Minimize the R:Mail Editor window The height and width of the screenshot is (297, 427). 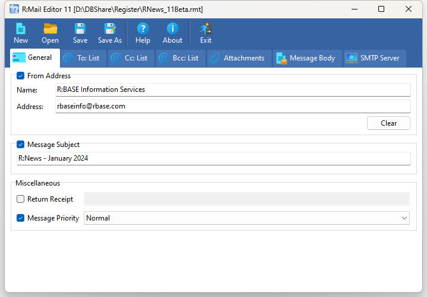[355, 9]
